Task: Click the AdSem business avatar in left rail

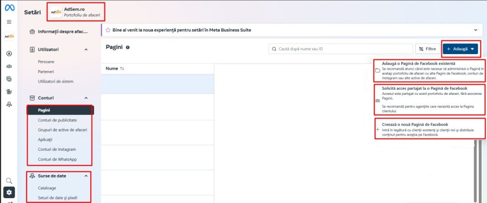Action: pyautogui.click(x=9, y=37)
